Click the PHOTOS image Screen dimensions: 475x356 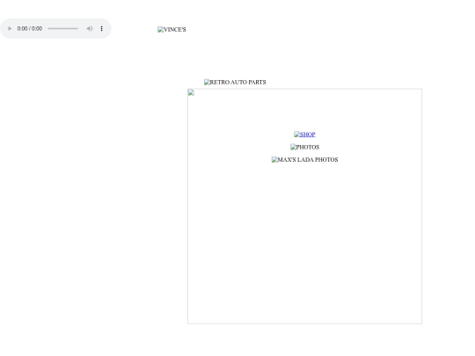[x=304, y=147]
